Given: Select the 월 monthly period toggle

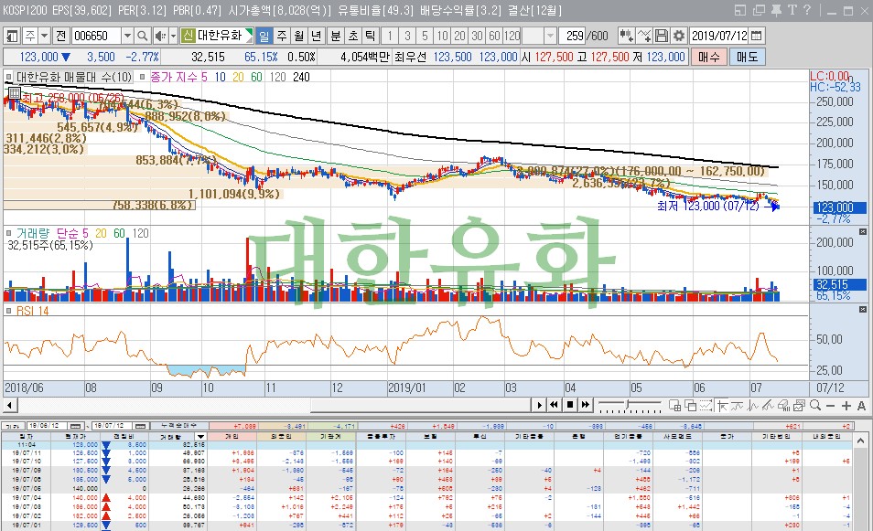Looking at the screenshot, I should [x=299, y=37].
